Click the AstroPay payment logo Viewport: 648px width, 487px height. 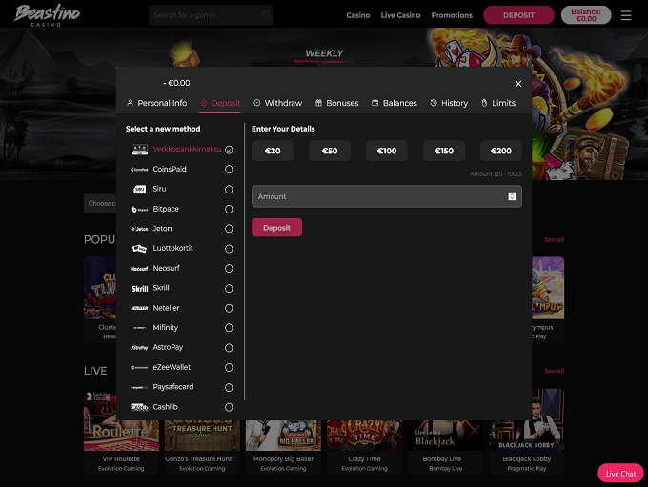139,348
